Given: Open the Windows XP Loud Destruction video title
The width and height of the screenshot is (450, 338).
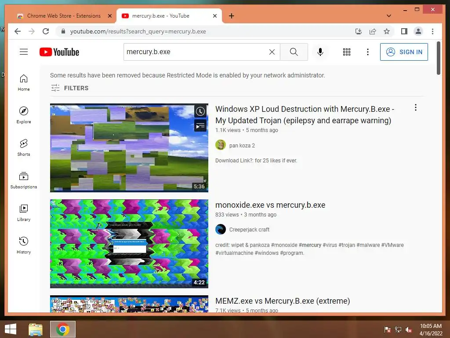Looking at the screenshot, I should coord(305,115).
